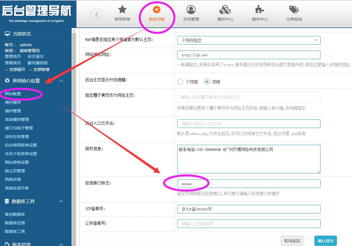The width and height of the screenshot is (352, 246).
Task: Open the puzzle piece icon 插件中心
Action: point(259,10)
